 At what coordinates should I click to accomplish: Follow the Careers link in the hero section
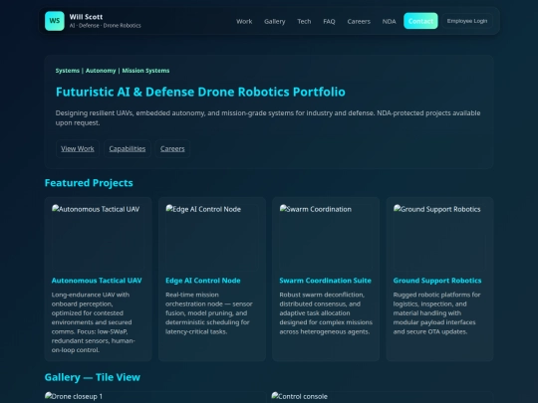coord(172,148)
